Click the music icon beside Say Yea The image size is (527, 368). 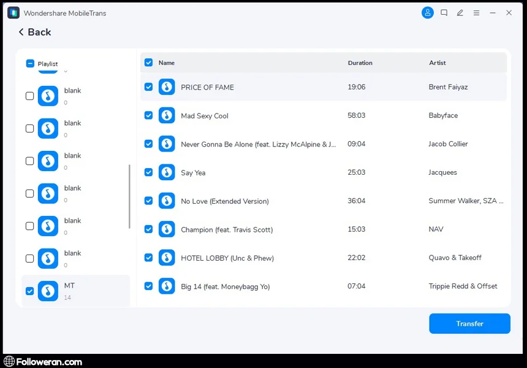click(167, 172)
